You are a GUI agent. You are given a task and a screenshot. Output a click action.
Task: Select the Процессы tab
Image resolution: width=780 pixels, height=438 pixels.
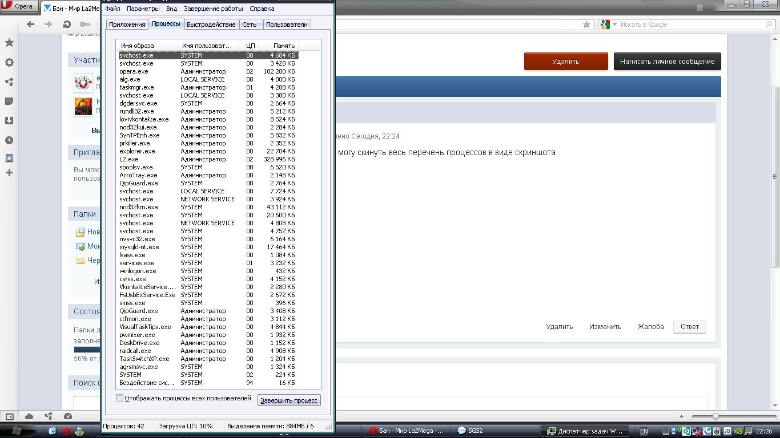point(166,23)
